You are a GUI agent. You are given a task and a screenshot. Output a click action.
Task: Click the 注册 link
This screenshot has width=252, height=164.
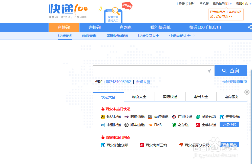(191, 4)
